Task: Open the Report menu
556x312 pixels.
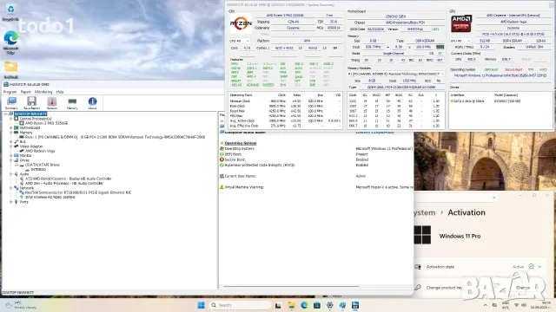Action: [26, 92]
